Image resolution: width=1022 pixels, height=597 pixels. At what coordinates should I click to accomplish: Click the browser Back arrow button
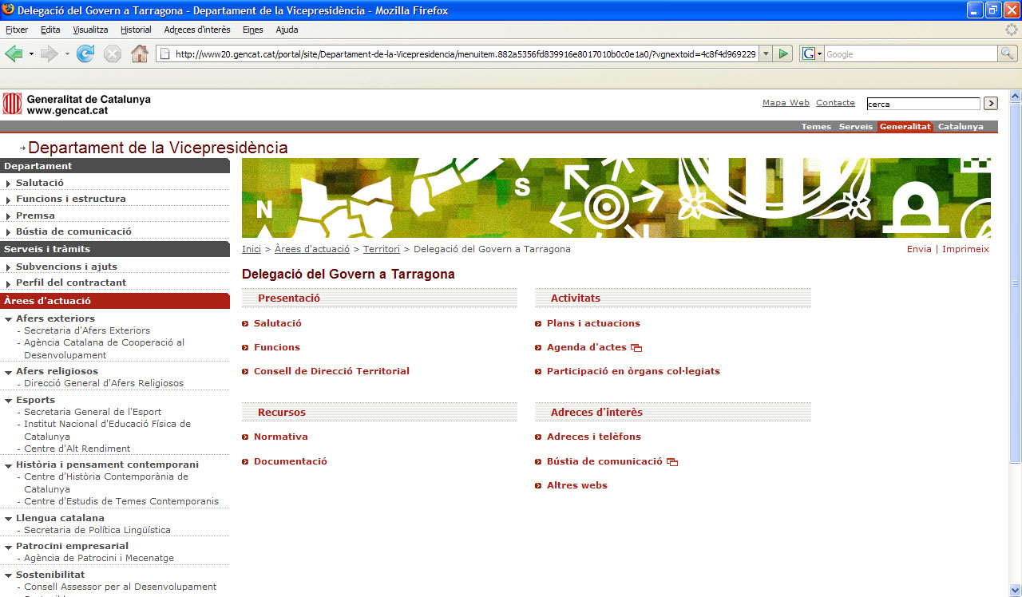14,54
